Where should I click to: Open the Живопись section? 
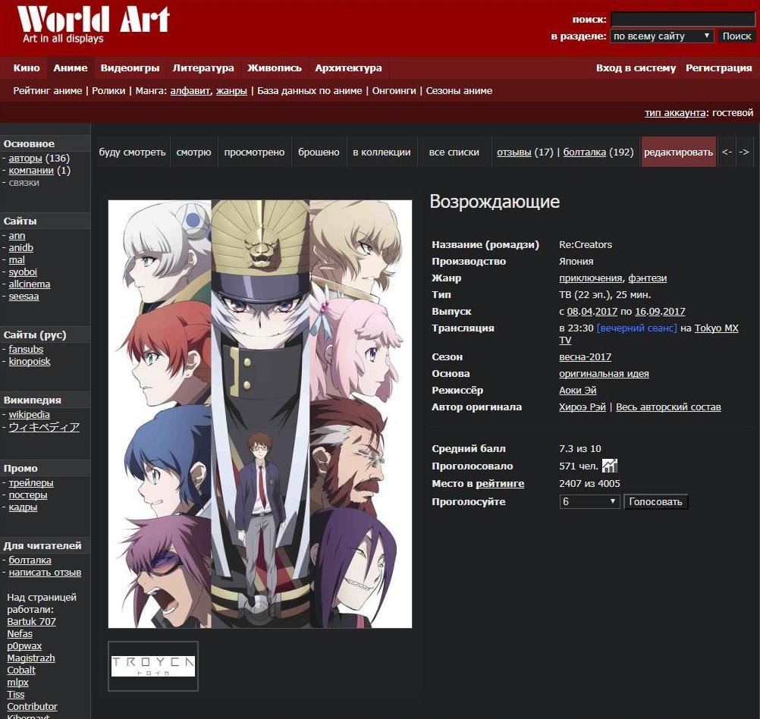pyautogui.click(x=275, y=68)
